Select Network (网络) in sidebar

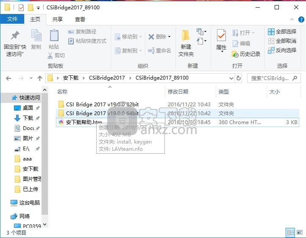[x=20, y=216]
